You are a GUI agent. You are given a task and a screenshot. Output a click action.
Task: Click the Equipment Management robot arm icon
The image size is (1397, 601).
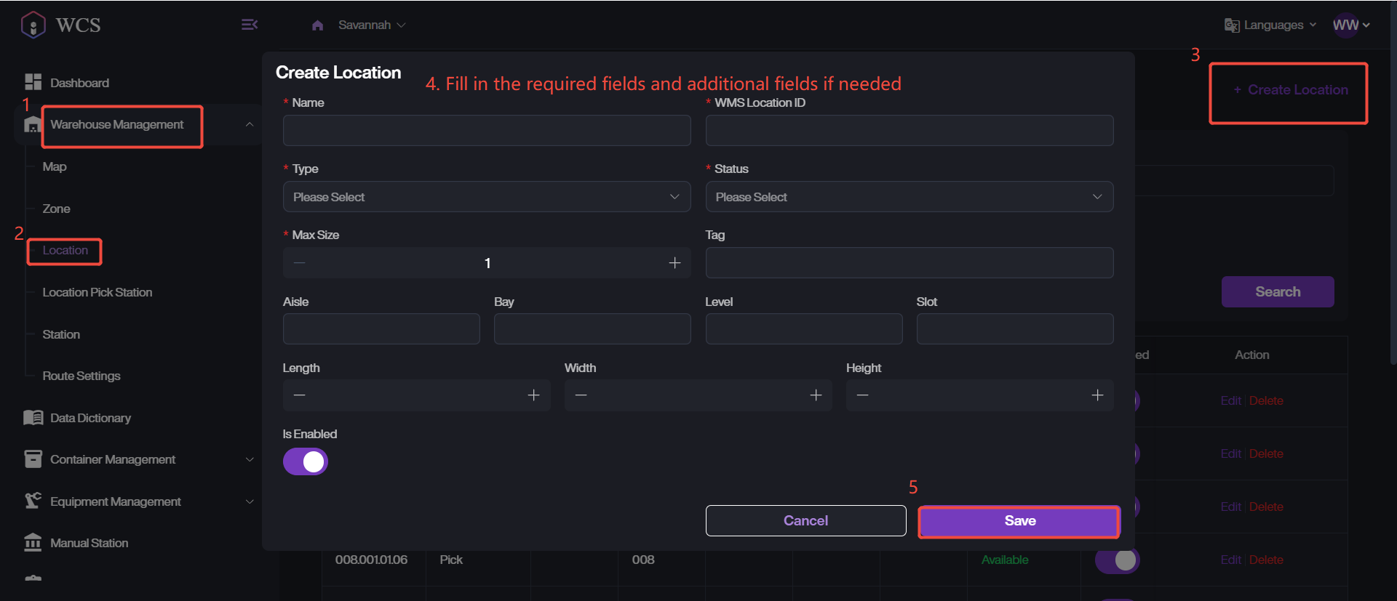pyautogui.click(x=33, y=501)
